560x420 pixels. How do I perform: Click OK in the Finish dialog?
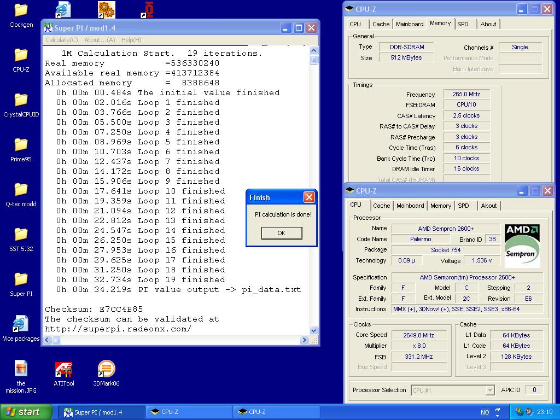tap(282, 233)
